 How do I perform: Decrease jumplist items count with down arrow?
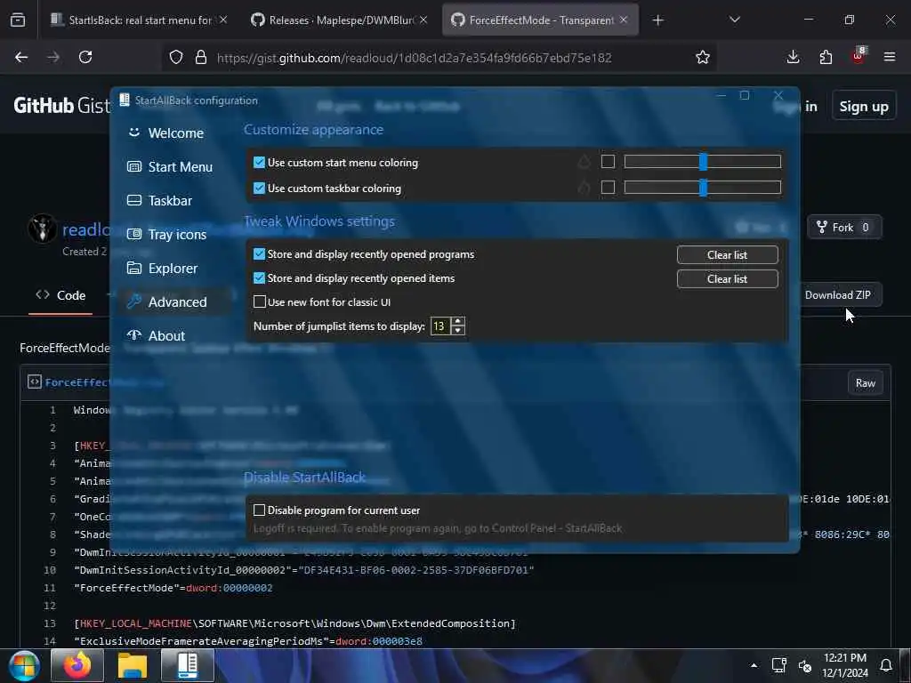pos(458,331)
